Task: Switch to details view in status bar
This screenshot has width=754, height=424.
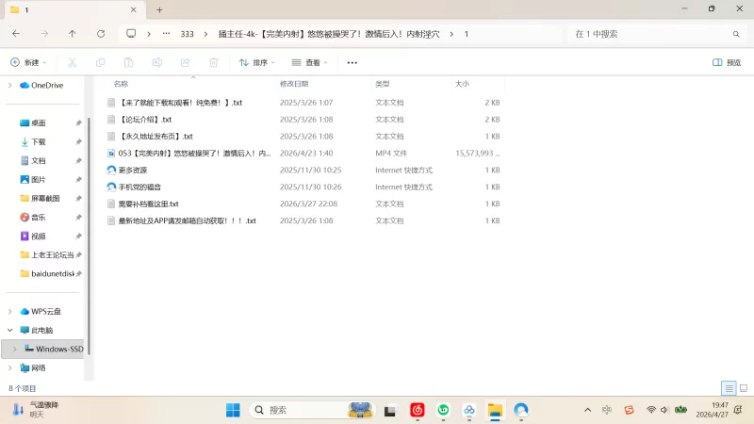Action: pos(729,388)
